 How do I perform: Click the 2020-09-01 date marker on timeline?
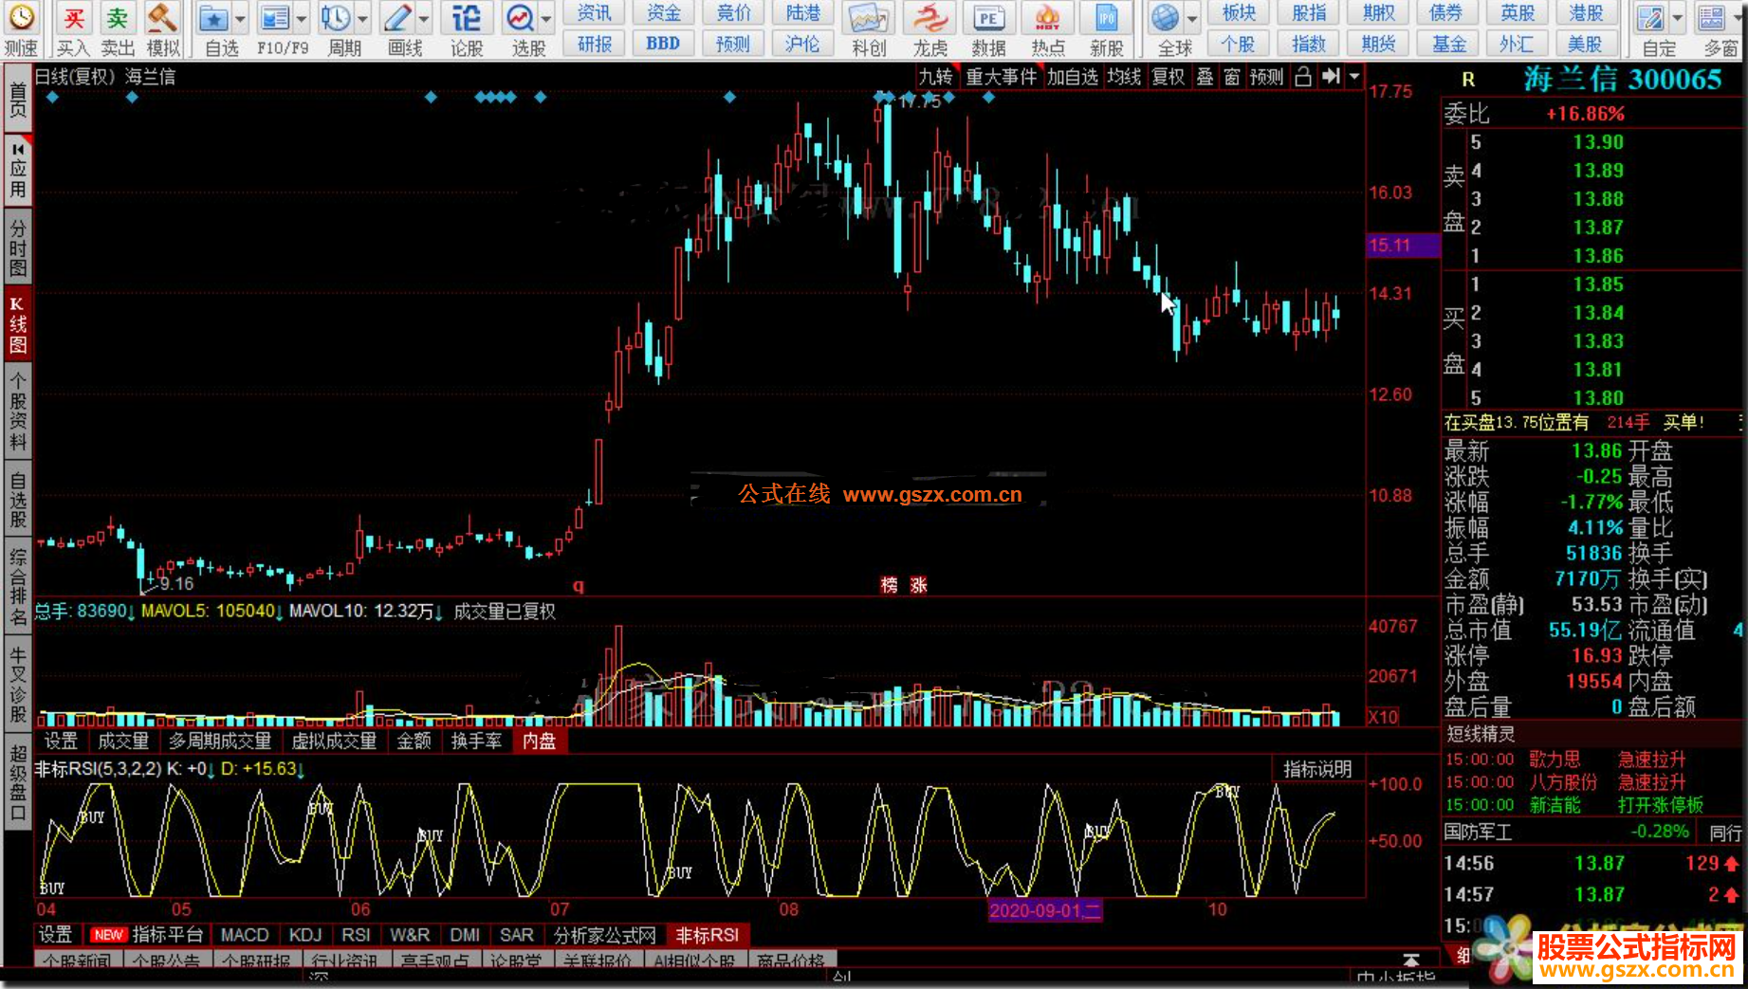[x=1044, y=910]
